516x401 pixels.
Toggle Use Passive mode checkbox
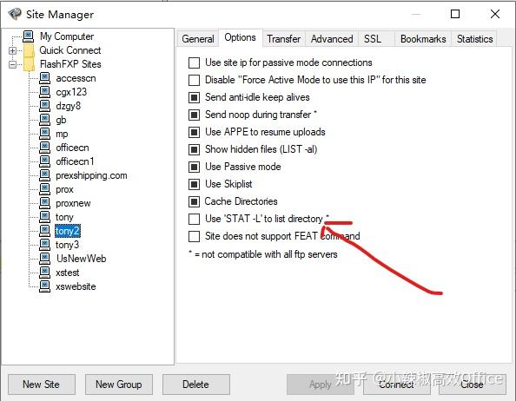click(x=195, y=167)
